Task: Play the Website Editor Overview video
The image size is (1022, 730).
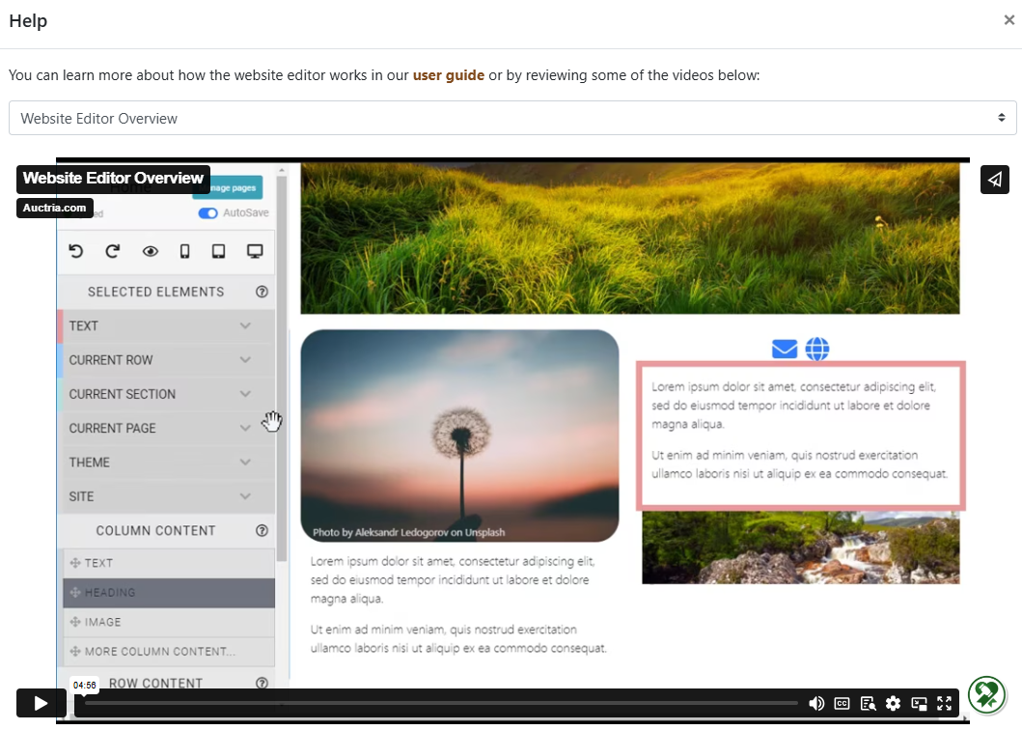Action: tap(40, 703)
